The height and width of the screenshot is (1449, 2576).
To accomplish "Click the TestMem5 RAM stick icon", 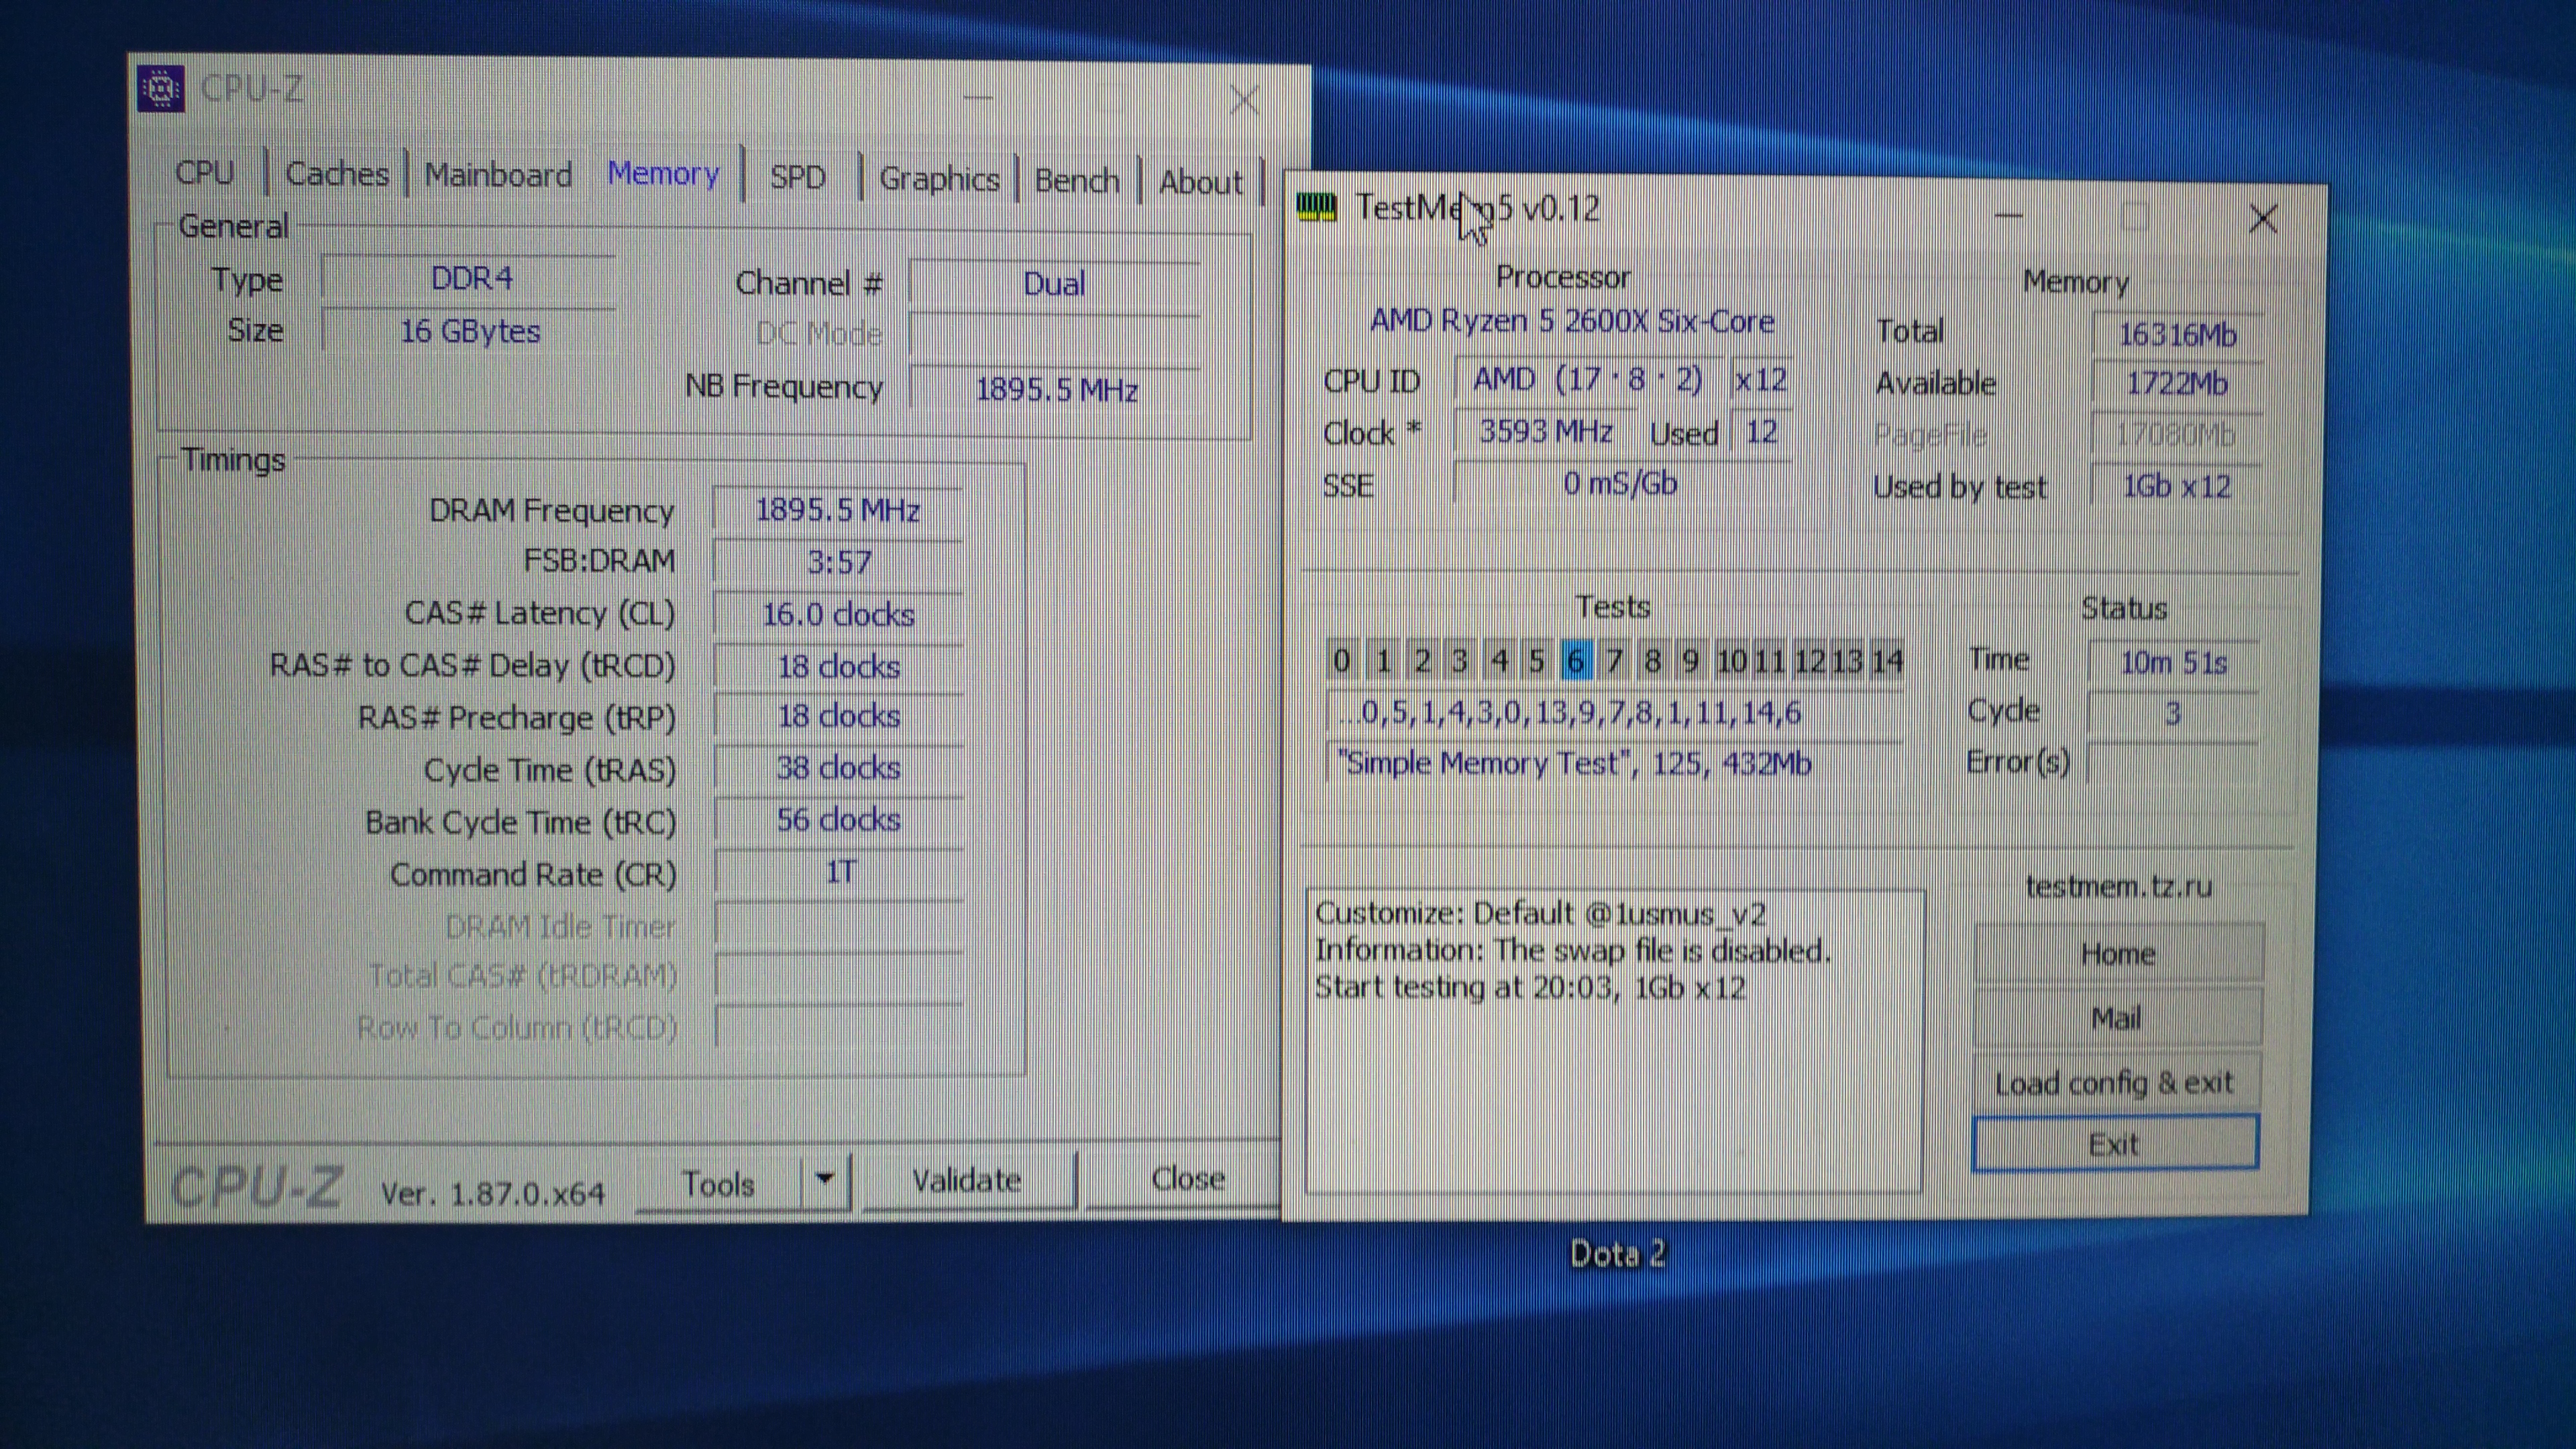I will click(1316, 207).
